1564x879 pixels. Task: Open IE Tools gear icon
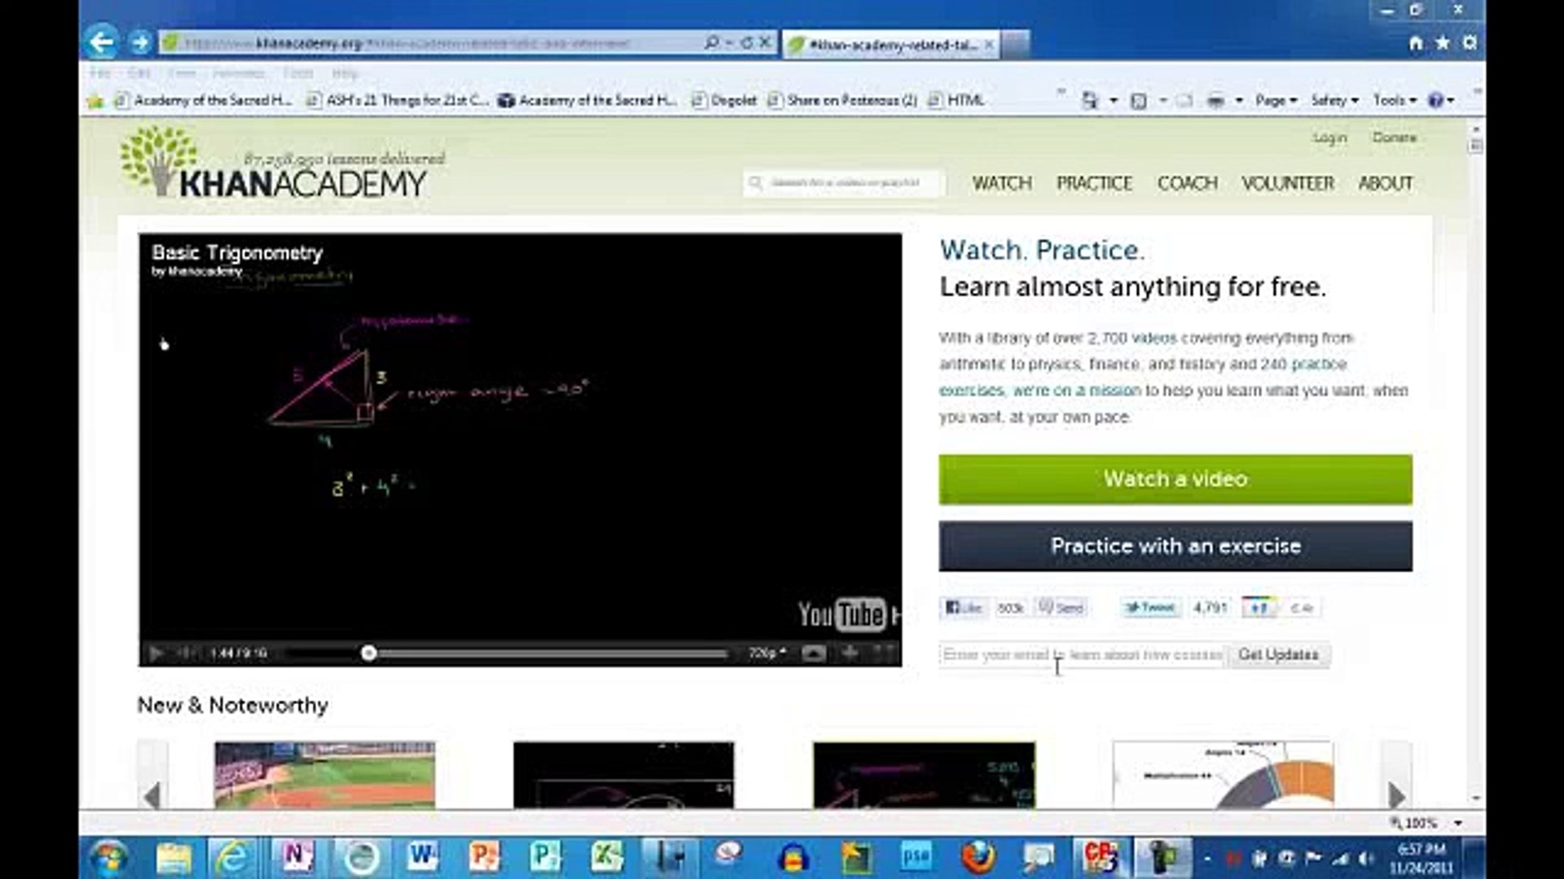point(1470,42)
